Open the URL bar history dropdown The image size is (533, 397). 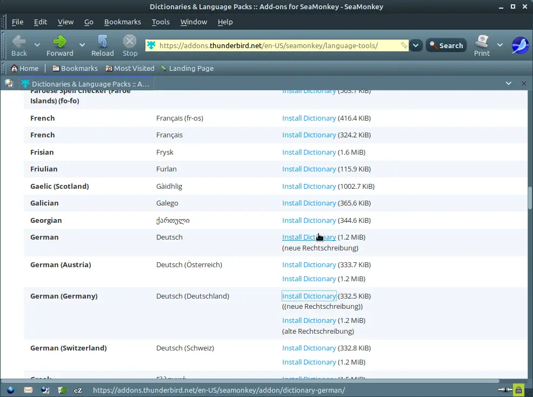(x=415, y=45)
